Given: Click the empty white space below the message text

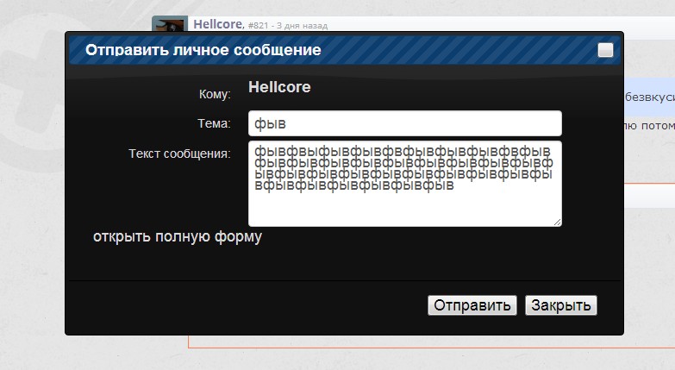Looking at the screenshot, I should [x=405, y=209].
